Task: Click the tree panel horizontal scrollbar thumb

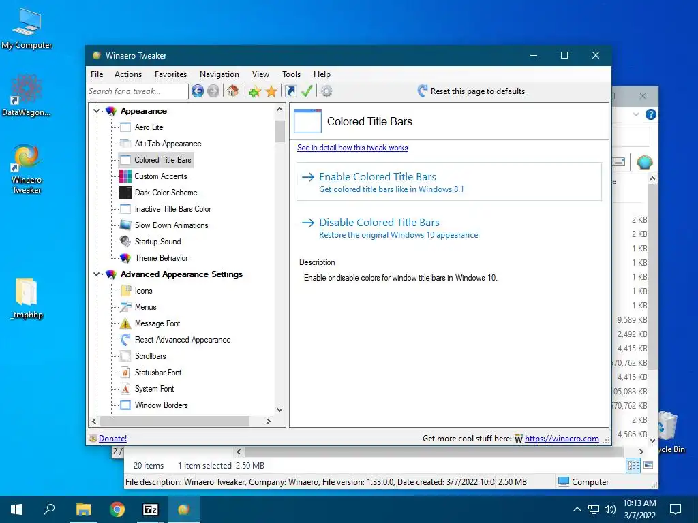Action: [x=175, y=421]
